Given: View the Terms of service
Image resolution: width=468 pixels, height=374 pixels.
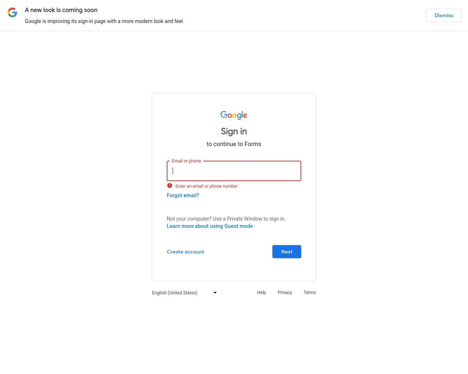Looking at the screenshot, I should click(309, 292).
